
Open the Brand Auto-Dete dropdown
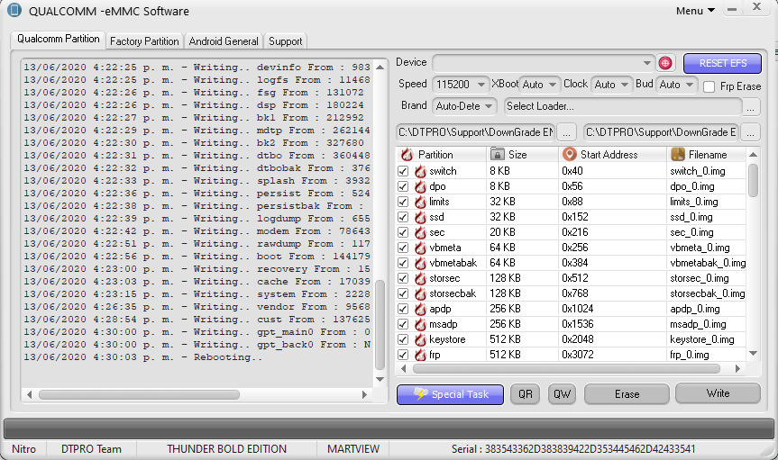(489, 106)
